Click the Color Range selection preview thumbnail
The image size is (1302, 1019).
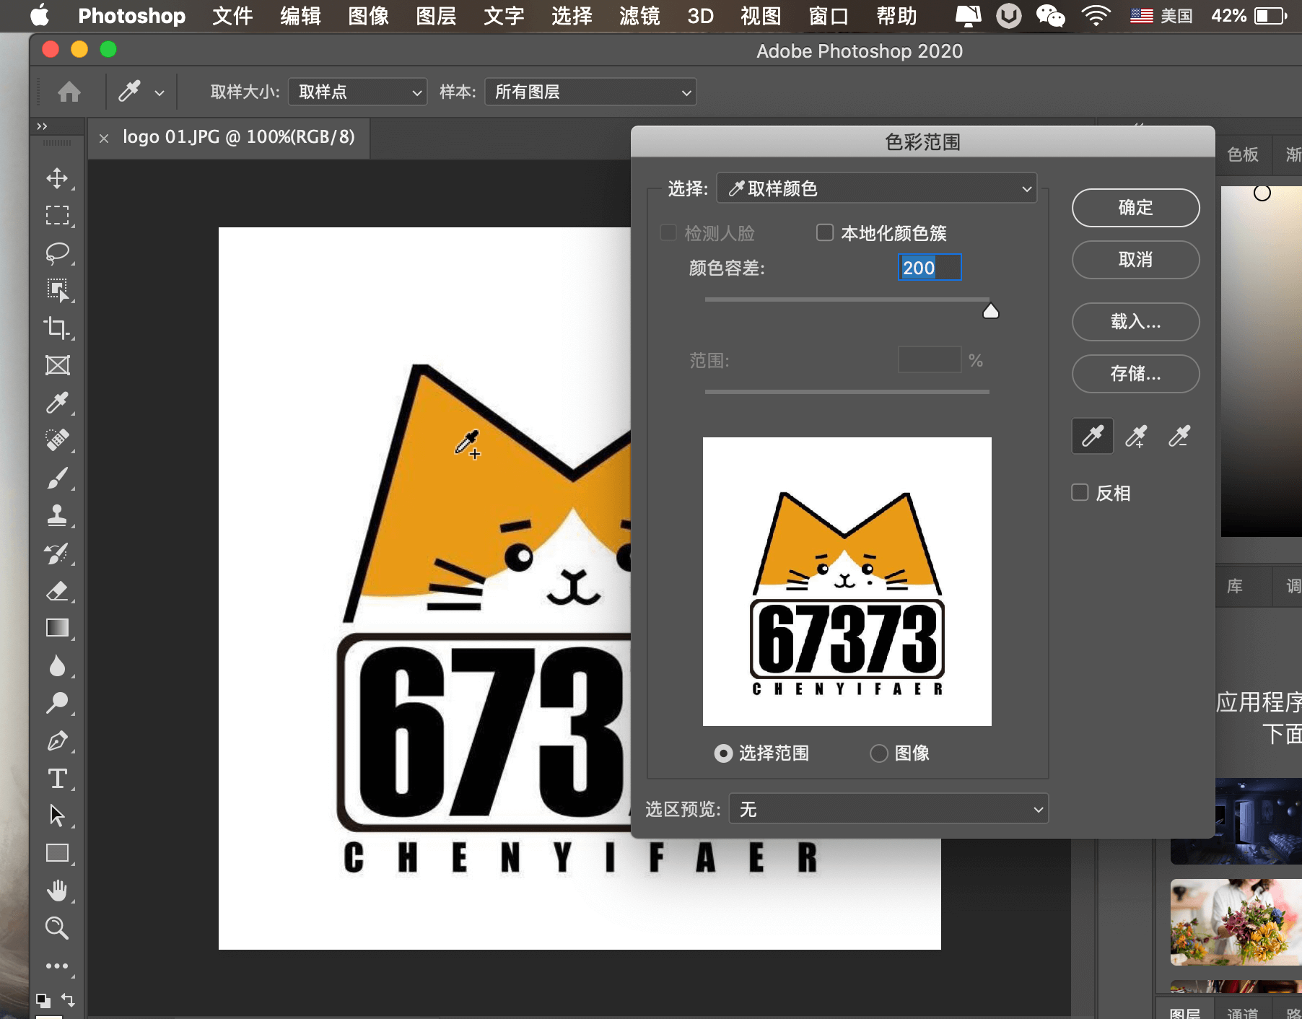(x=847, y=582)
